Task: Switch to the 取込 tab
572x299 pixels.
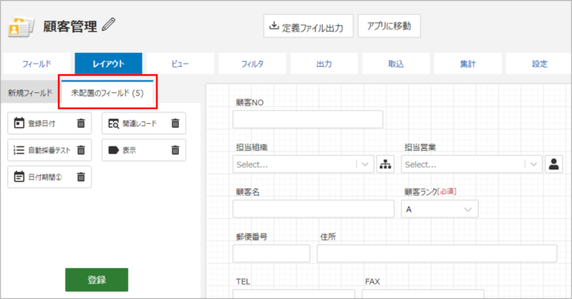Action: click(x=395, y=64)
